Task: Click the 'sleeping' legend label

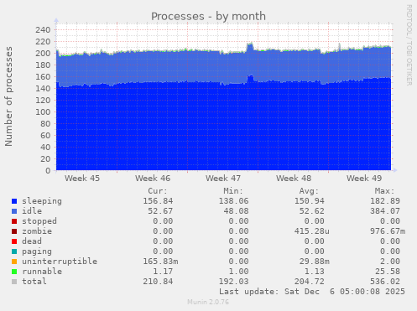Action: point(42,201)
